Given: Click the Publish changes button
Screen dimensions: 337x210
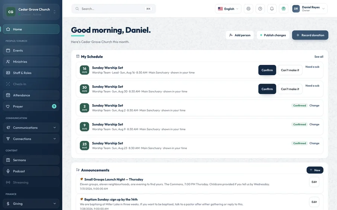Looking at the screenshot, I should coord(273,35).
